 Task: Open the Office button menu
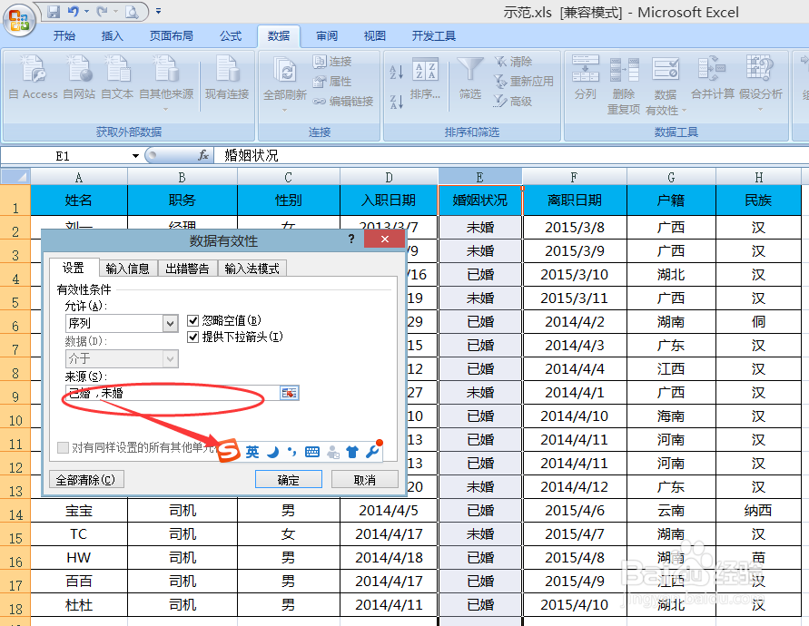18,21
